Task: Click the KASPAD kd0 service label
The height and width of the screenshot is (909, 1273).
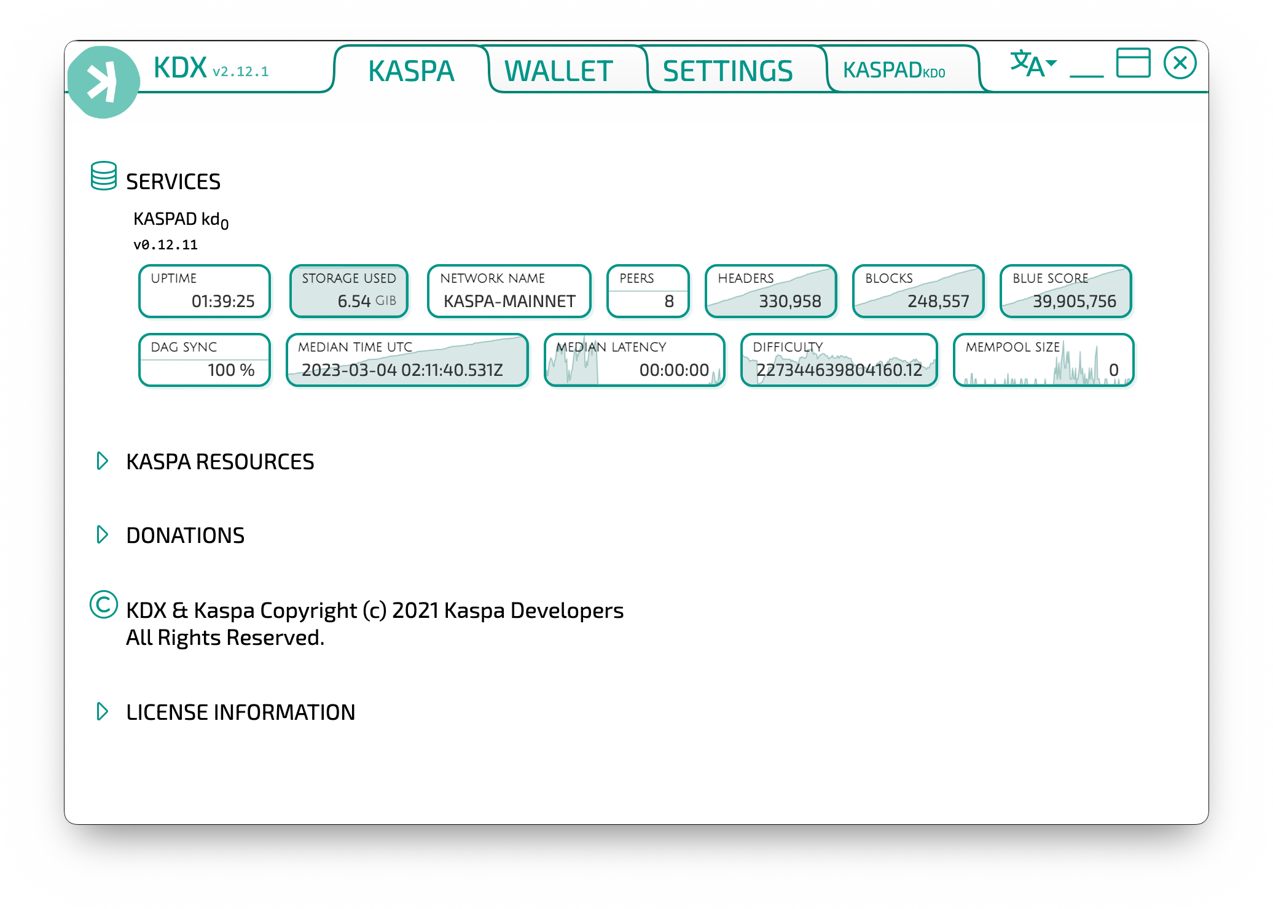Action: [x=181, y=220]
